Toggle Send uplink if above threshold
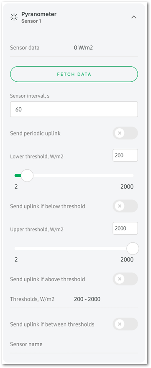Image resolution: width=151 pixels, height=368 pixels. point(125,279)
